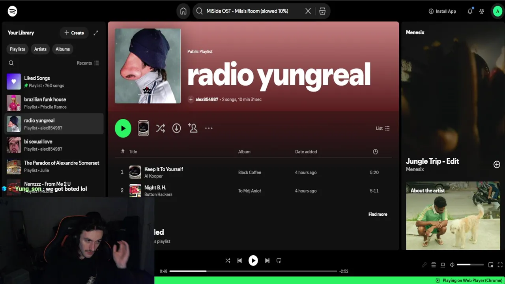Toggle repeat in the player bar
Viewport: 505px width, 284px height.
click(x=279, y=261)
